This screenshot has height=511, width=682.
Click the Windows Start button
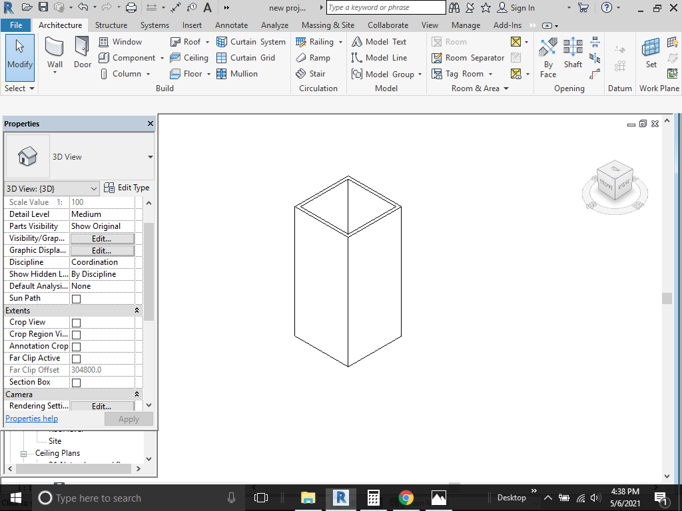pos(16,498)
